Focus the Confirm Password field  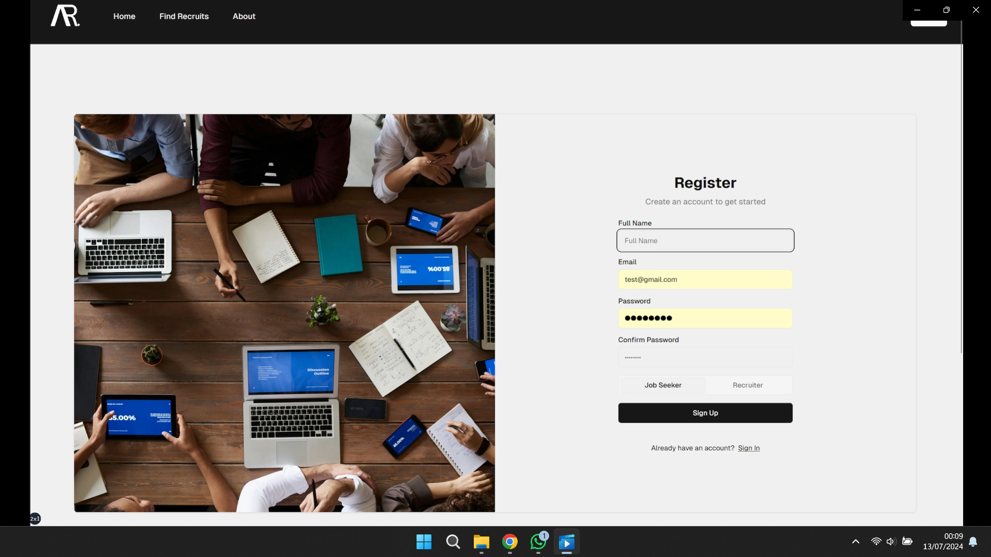tap(705, 357)
